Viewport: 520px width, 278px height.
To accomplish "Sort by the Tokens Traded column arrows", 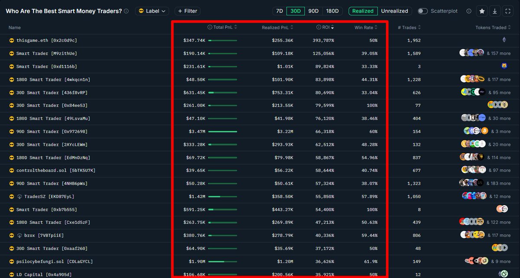I will pos(510,27).
